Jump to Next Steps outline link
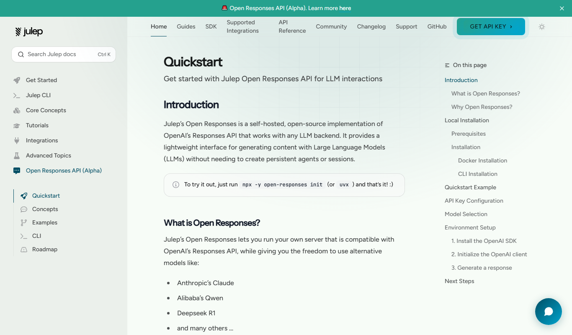 459,281
